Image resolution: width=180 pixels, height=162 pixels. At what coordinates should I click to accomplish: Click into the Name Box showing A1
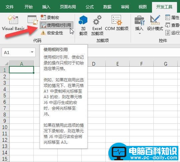click(x=16, y=52)
